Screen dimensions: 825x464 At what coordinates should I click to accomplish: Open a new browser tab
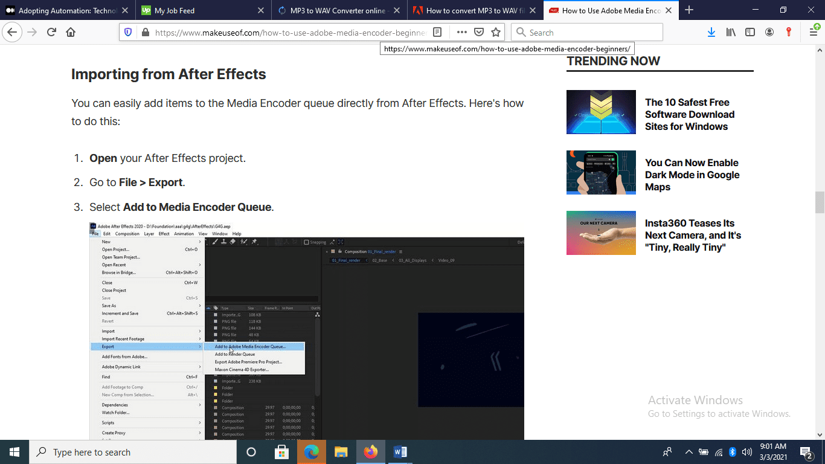689,10
